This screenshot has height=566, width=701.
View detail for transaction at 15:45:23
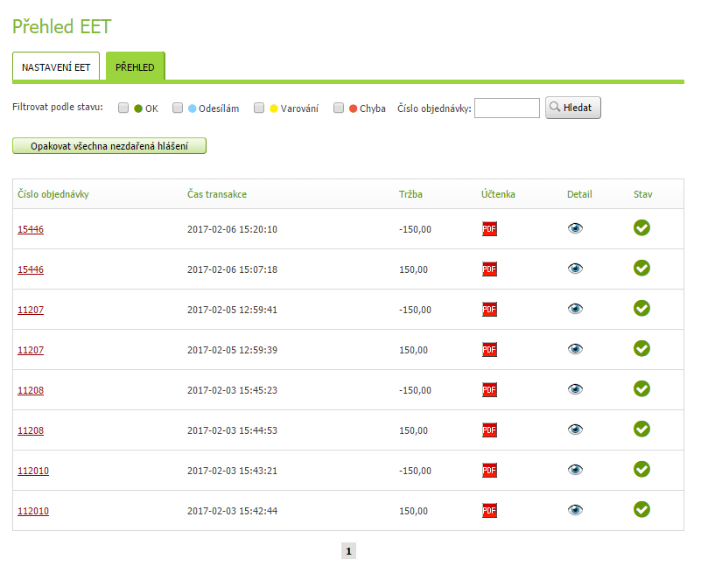click(x=575, y=389)
